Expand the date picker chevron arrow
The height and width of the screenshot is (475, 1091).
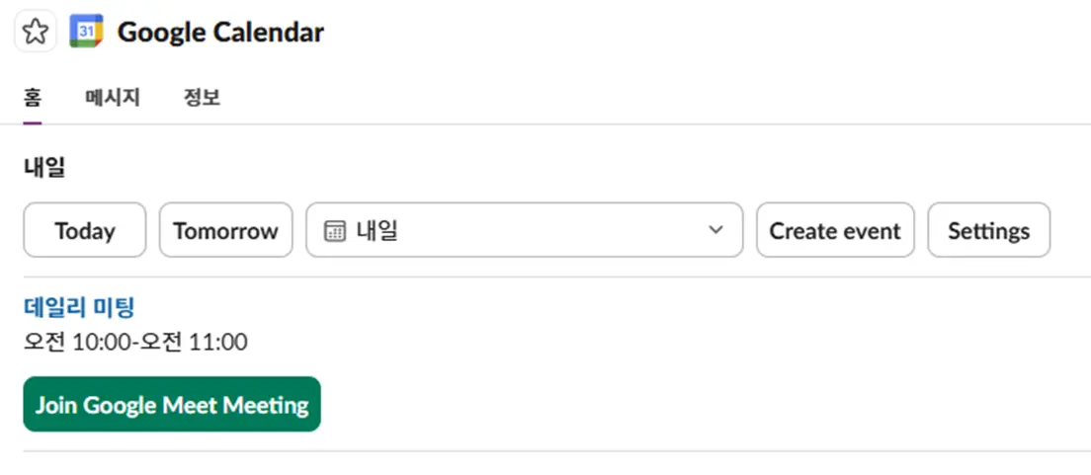716,231
